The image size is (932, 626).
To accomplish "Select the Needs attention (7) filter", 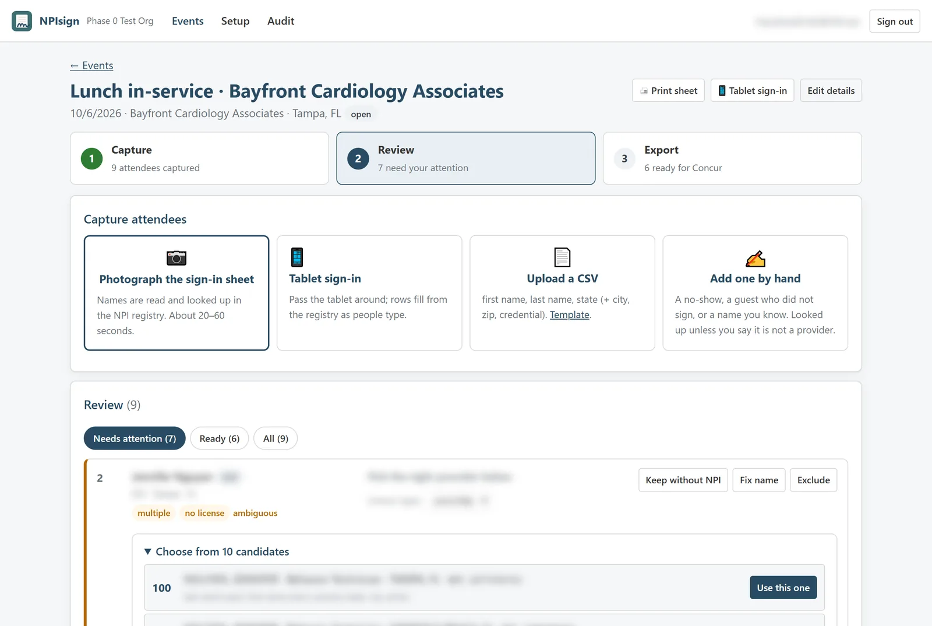I will (x=135, y=438).
